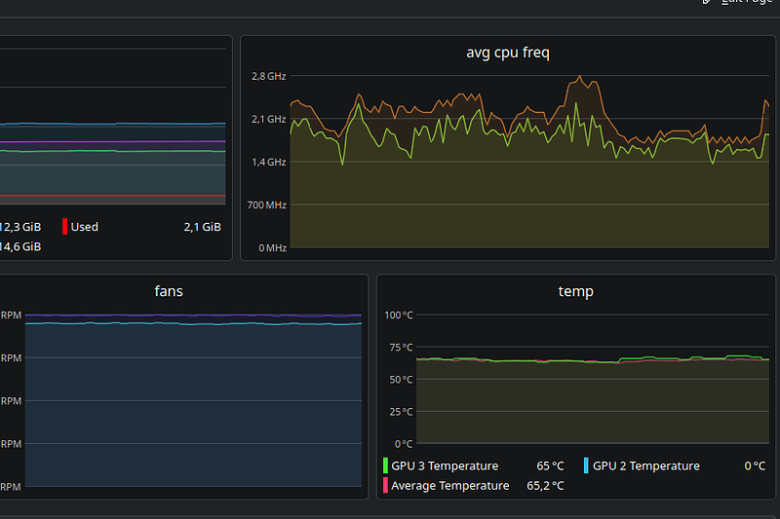Click the '65,2 °C' average temperature value
The width and height of the screenshot is (780, 519).
coord(545,486)
